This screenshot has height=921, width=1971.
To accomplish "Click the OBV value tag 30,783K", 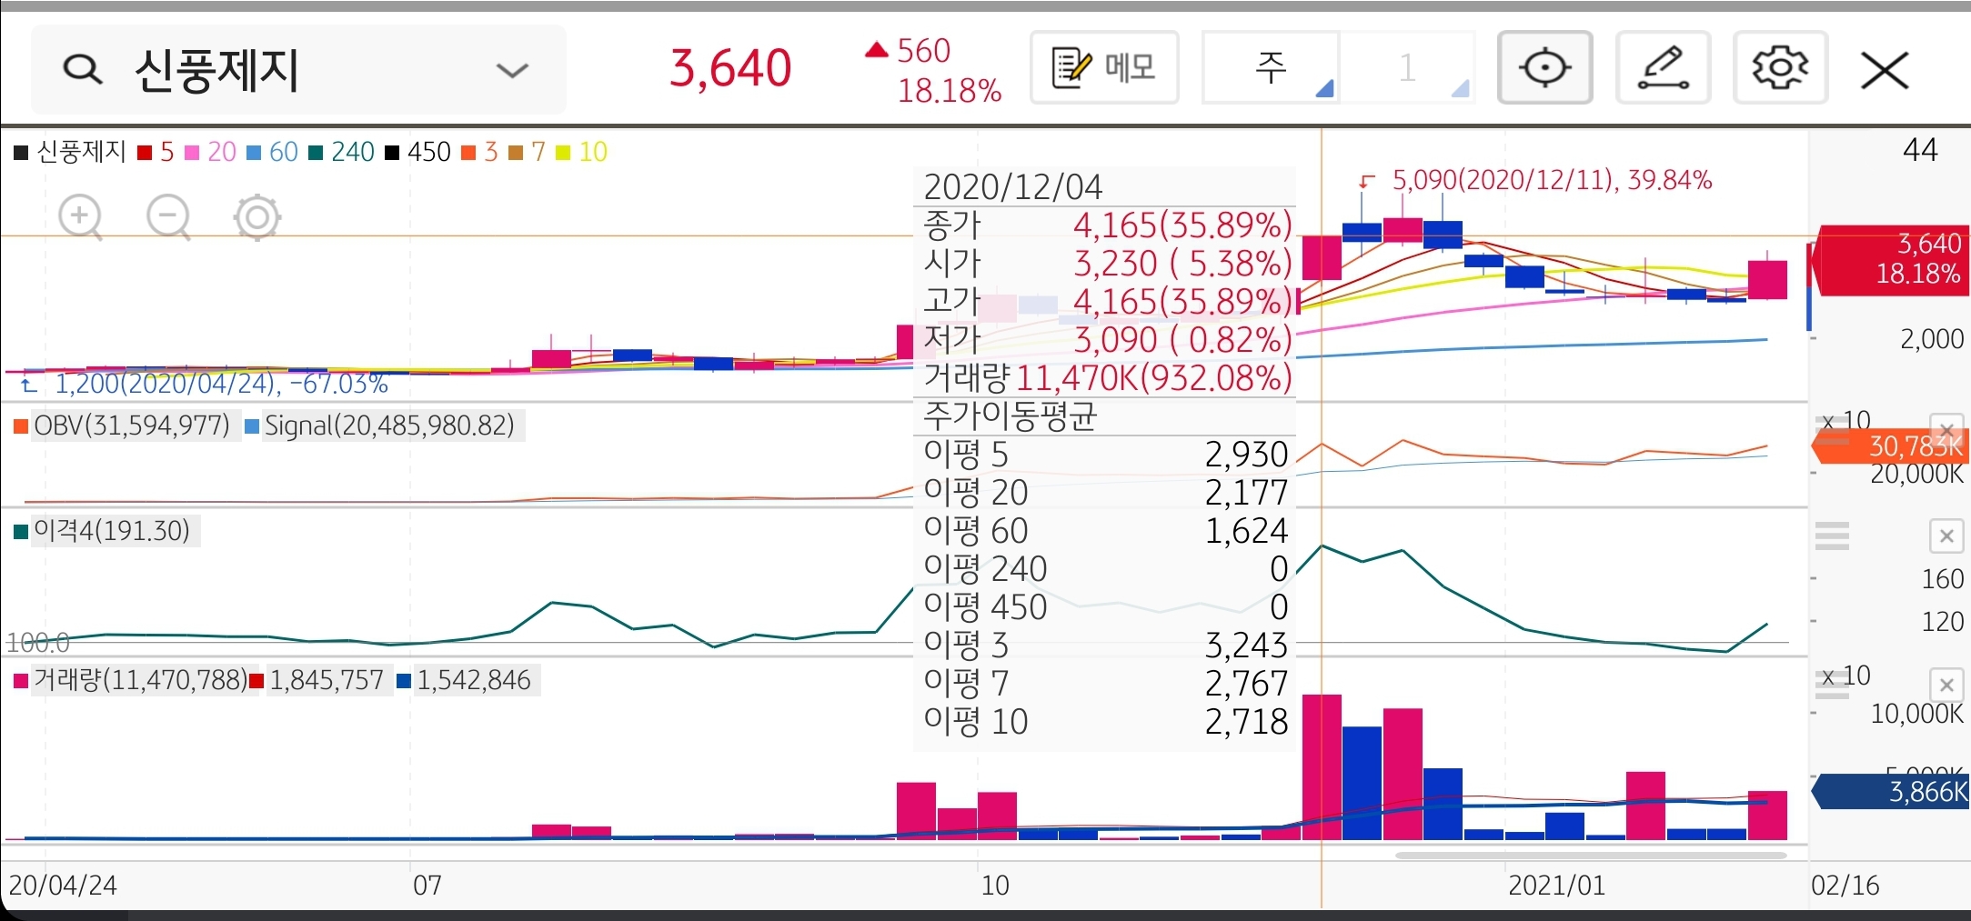I will point(1891,446).
